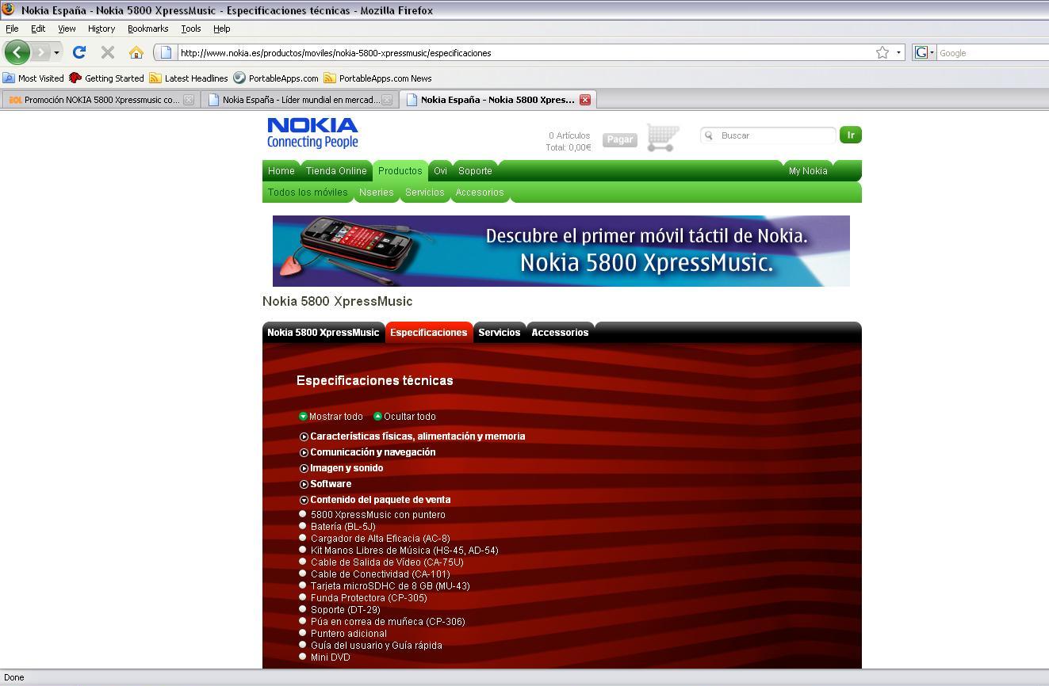Click Accesorios in the green submenu
The height and width of the screenshot is (686, 1049).
[x=480, y=192]
